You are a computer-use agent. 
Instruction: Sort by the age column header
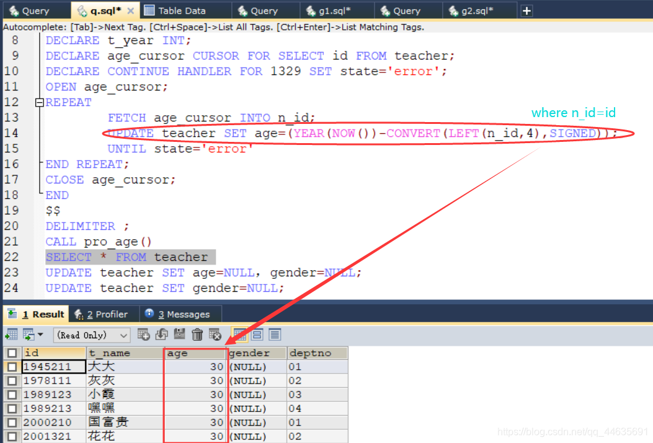pos(195,353)
